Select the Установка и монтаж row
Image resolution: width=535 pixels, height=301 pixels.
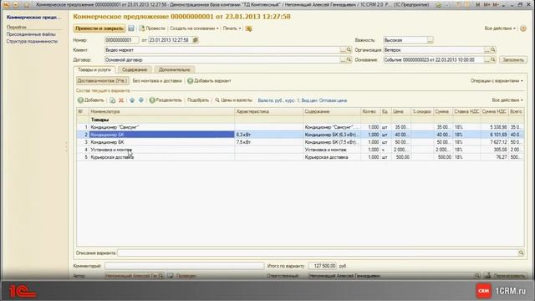click(300, 150)
